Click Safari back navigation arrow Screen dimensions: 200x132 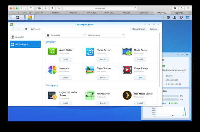(x=21, y=8)
